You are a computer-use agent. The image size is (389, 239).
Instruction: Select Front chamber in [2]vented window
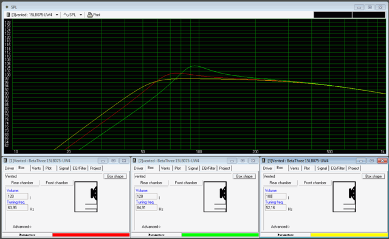point(186,183)
